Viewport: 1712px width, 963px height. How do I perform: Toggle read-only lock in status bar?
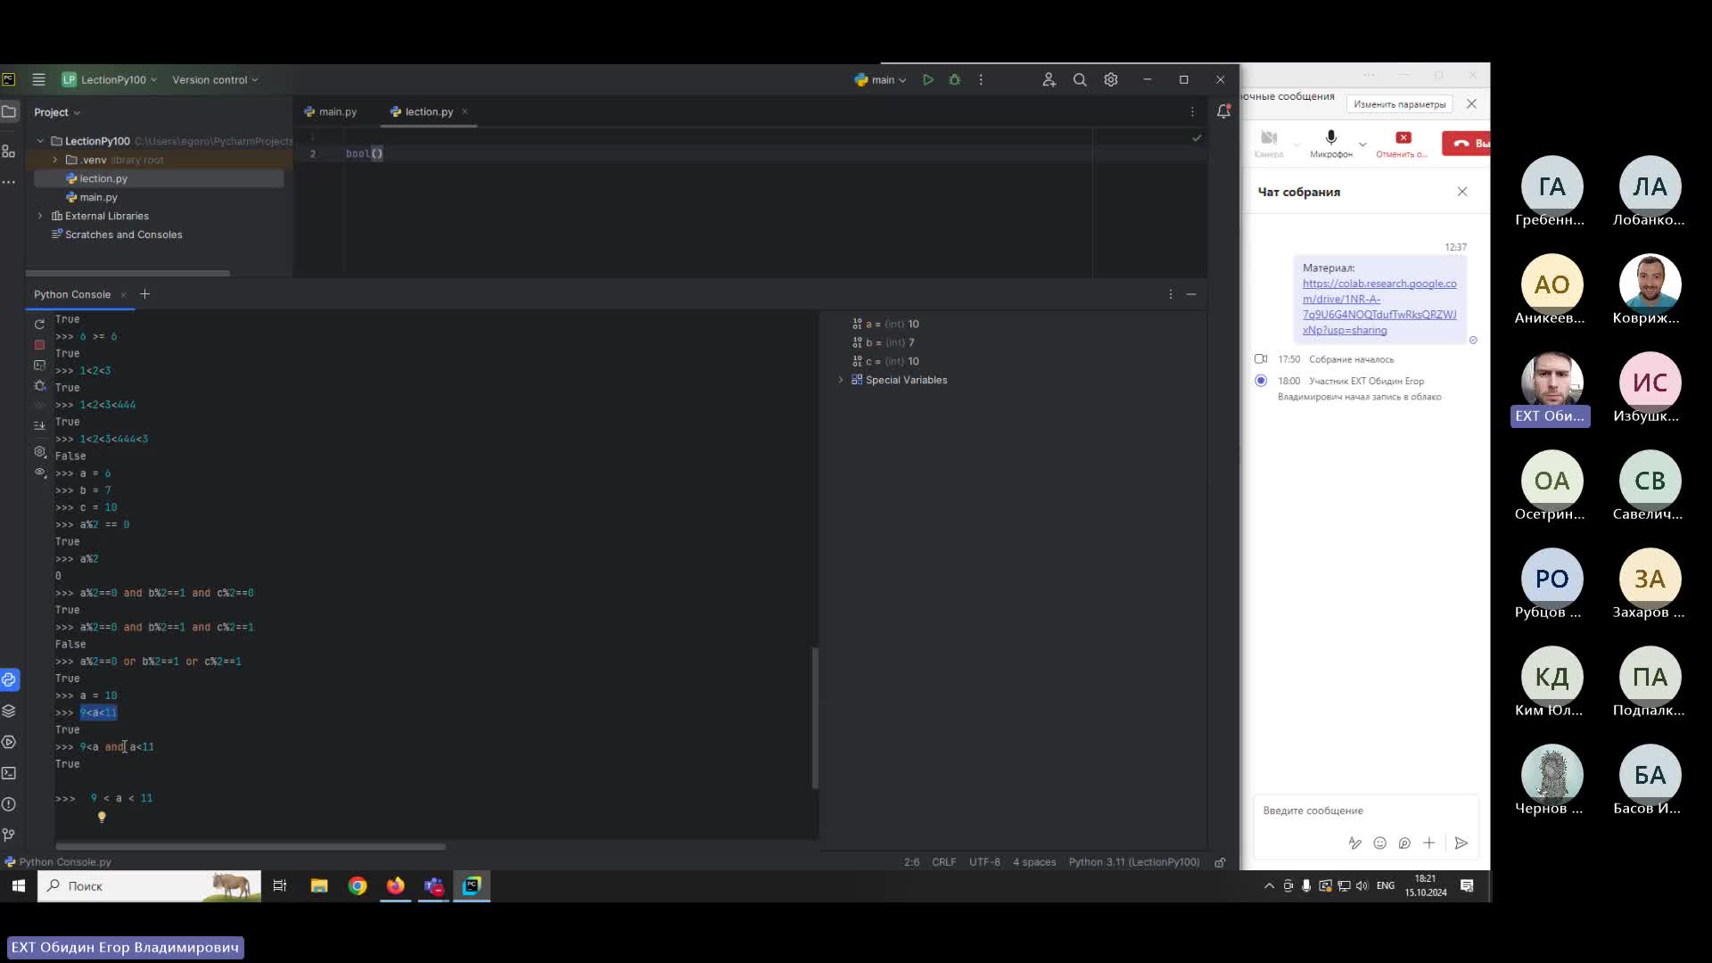1220,862
